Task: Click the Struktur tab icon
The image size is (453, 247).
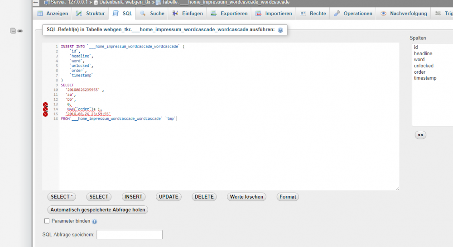Action: pos(78,14)
